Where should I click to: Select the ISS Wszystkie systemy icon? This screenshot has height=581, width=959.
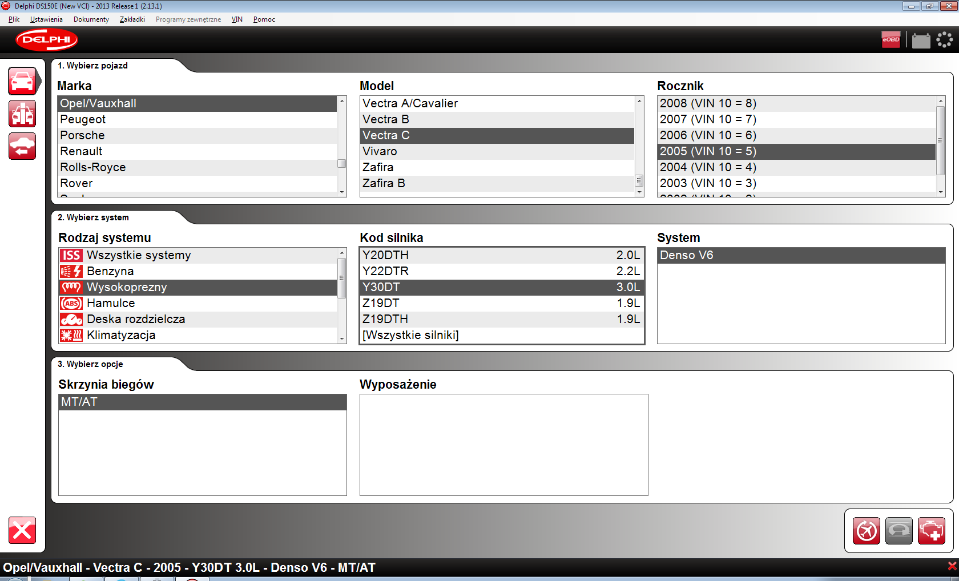tap(71, 255)
